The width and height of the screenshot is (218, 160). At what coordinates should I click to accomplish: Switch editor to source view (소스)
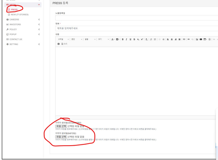point(64,44)
